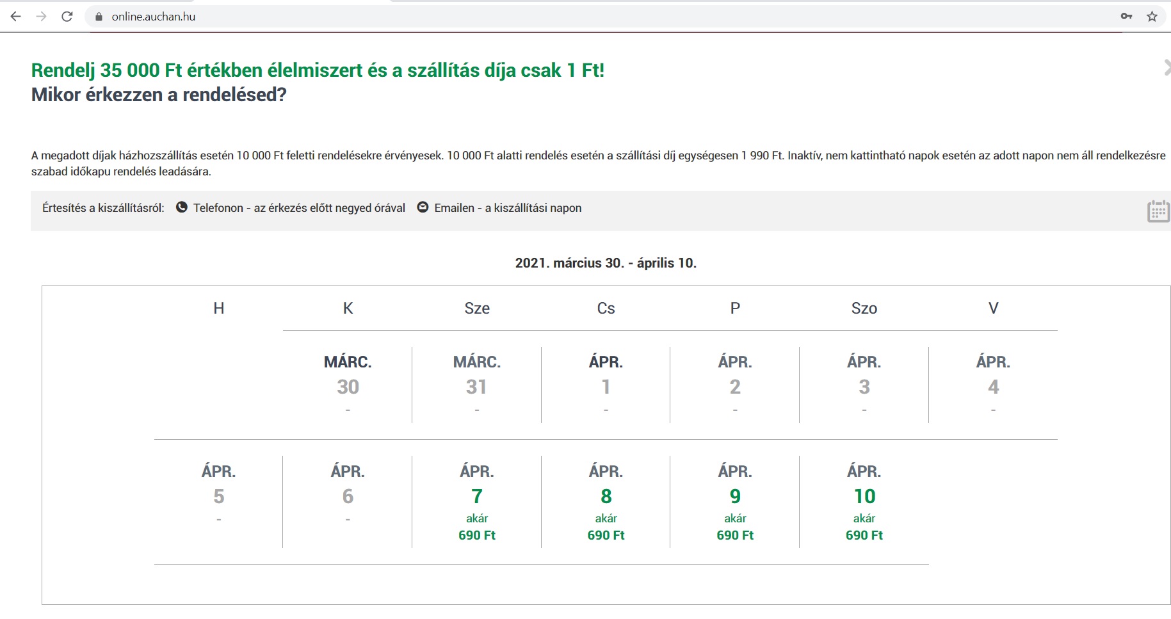Image resolution: width=1171 pixels, height=619 pixels.
Task: Choose April 10 delivery slot
Action: (x=864, y=502)
